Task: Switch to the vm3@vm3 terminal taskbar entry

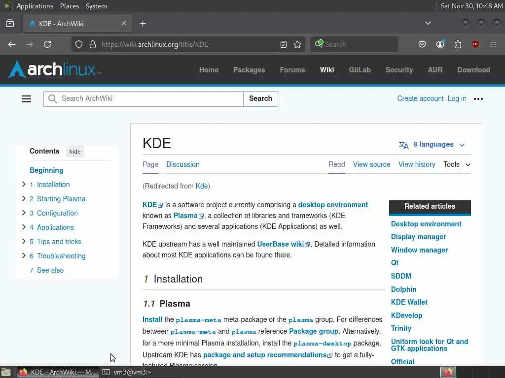Action: pyautogui.click(x=128, y=372)
